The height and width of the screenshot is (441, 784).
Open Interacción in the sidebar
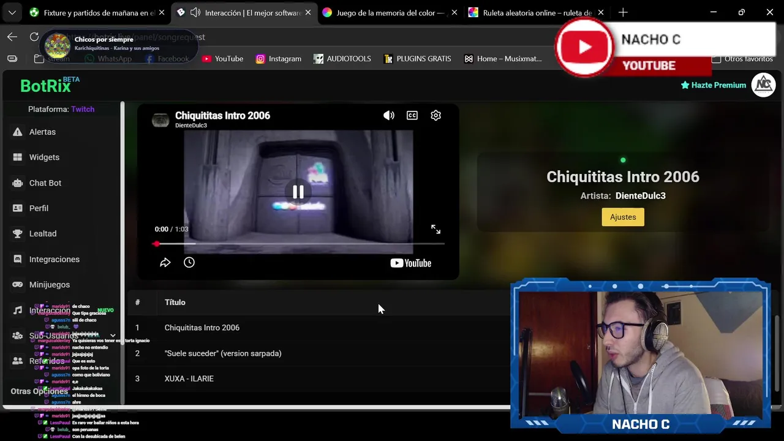point(50,311)
